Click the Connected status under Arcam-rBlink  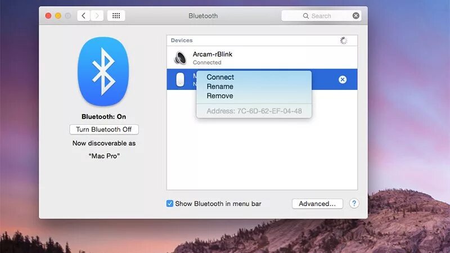[x=207, y=62]
